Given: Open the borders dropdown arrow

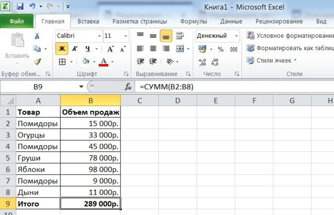Looking at the screenshot, I should (71, 62).
